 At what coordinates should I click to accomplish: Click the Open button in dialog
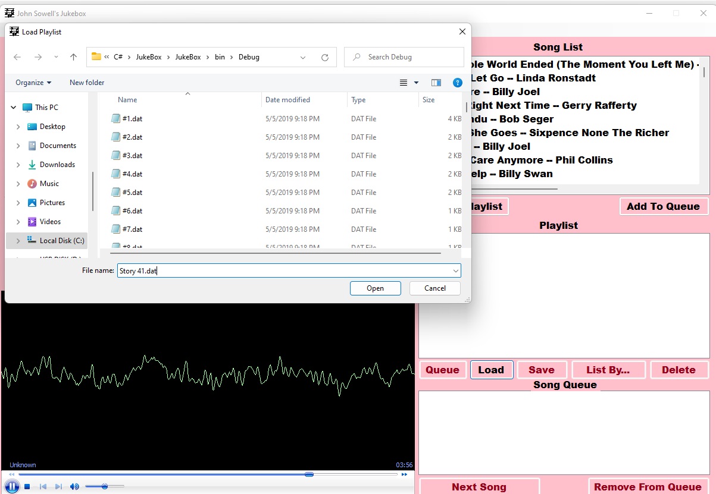[x=375, y=288]
